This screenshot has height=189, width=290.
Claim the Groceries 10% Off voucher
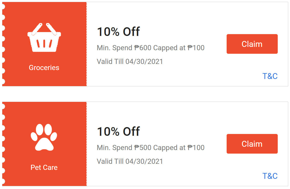pyautogui.click(x=252, y=44)
